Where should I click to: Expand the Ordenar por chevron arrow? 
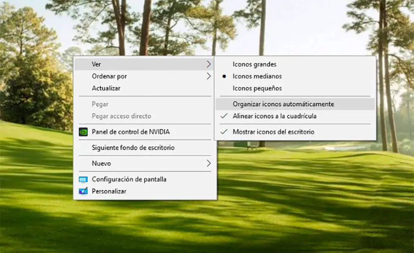209,77
